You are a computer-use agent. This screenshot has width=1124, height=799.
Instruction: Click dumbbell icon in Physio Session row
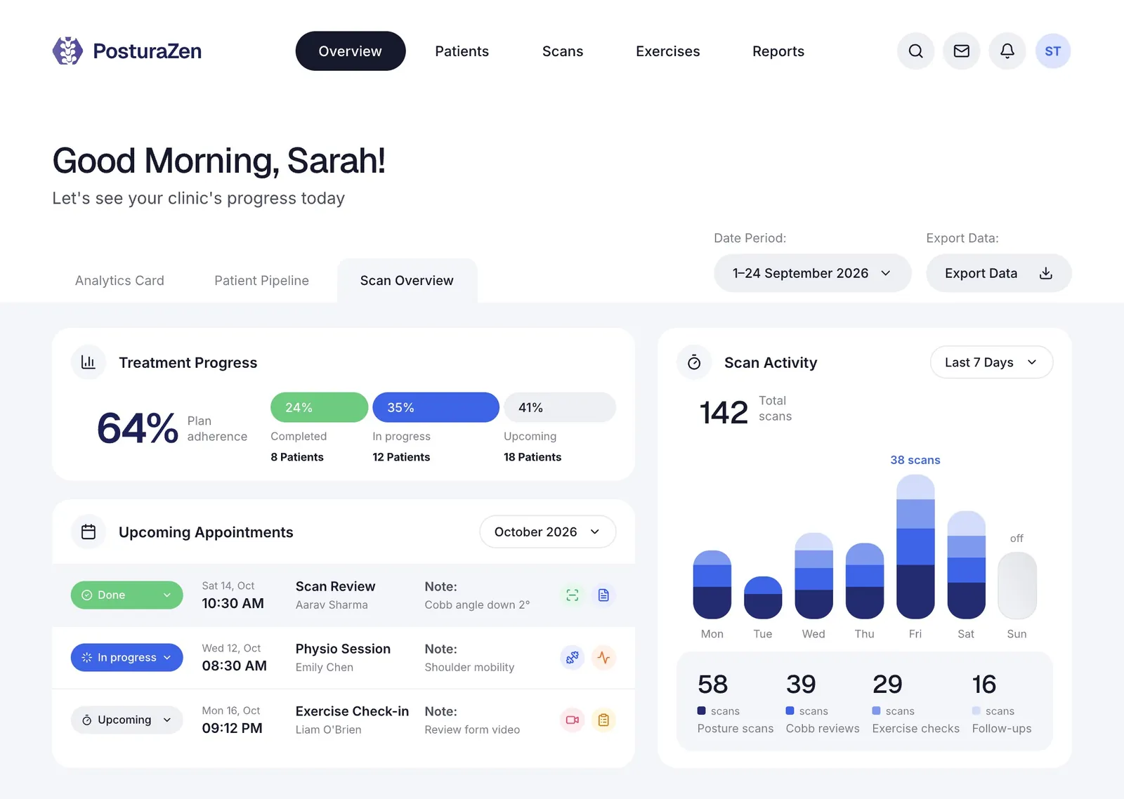pos(573,657)
